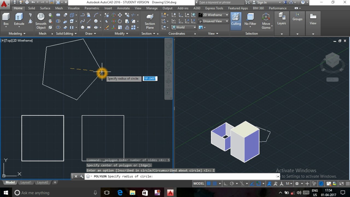Click the Undo arrow in quick access toolbar
Image resolution: width=350 pixels, height=197 pixels.
pos(33,2)
